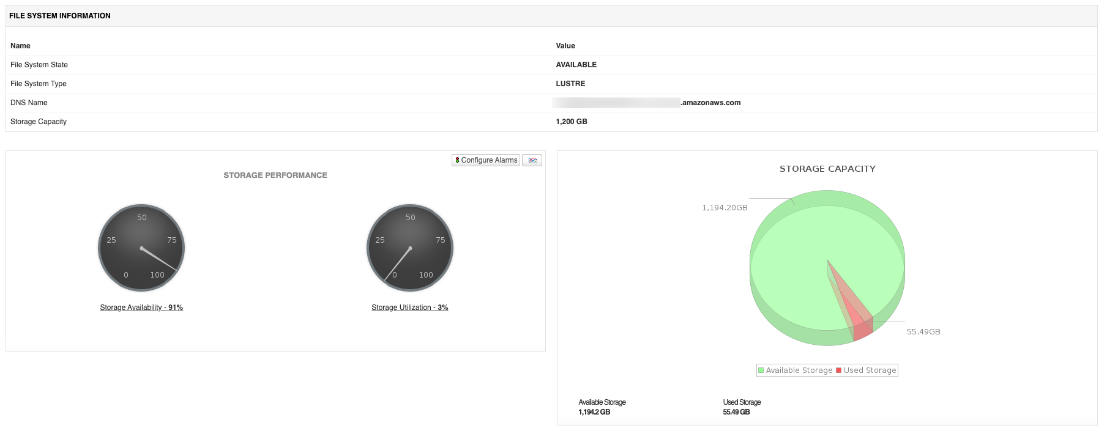Click the File System State row label
The image size is (1107, 431).
pos(39,65)
